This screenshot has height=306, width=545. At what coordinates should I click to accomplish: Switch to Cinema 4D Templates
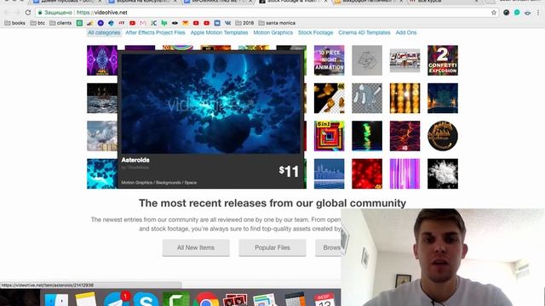pos(364,32)
